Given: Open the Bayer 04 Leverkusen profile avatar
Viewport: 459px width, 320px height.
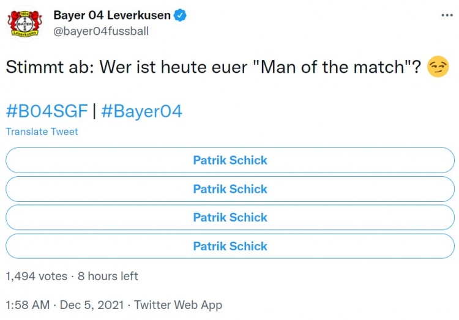Looking at the screenshot, I should (x=24, y=24).
